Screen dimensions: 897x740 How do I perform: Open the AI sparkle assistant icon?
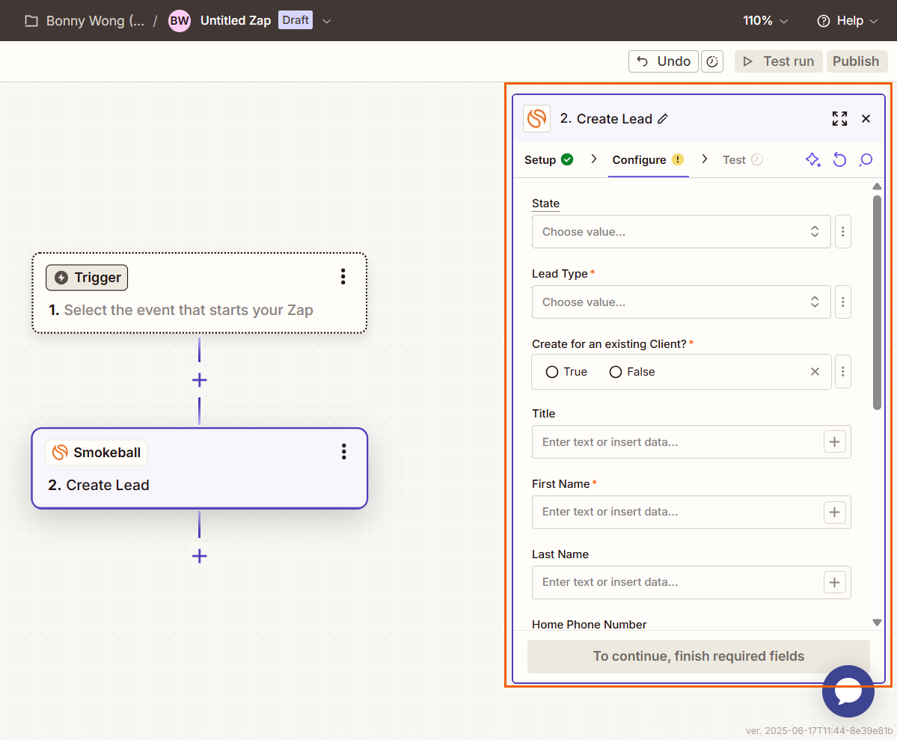pos(813,159)
